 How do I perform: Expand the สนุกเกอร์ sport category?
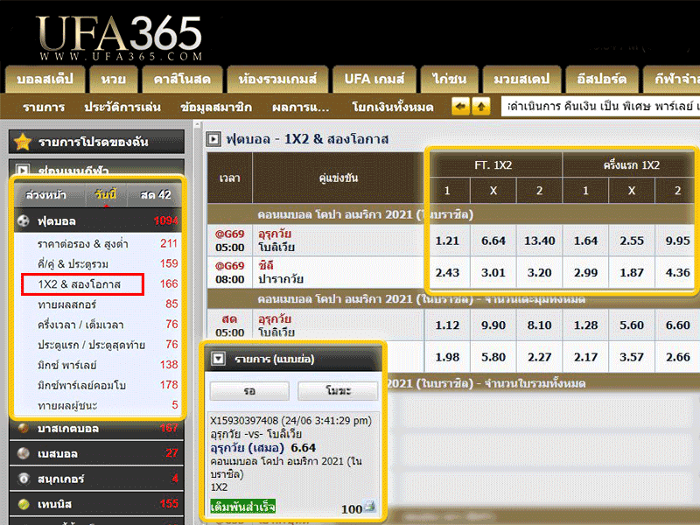point(96,479)
